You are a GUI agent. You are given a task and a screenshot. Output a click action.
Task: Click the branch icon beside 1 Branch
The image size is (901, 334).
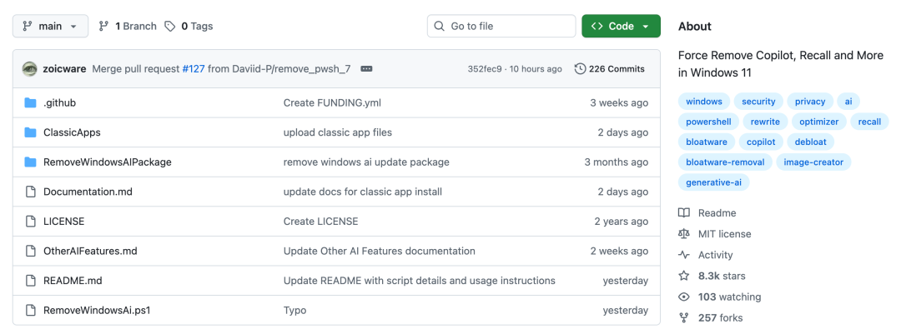click(x=103, y=26)
